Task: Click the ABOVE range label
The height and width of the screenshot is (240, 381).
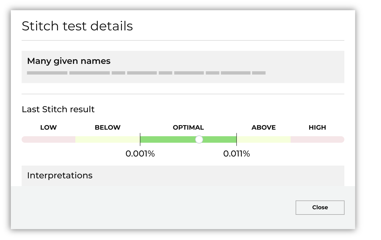Action: pos(264,127)
